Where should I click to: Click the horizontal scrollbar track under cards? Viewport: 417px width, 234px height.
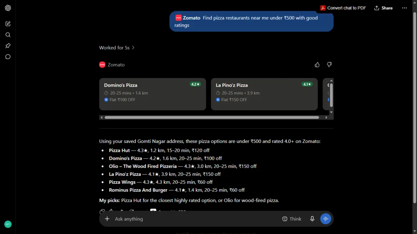(x=212, y=118)
